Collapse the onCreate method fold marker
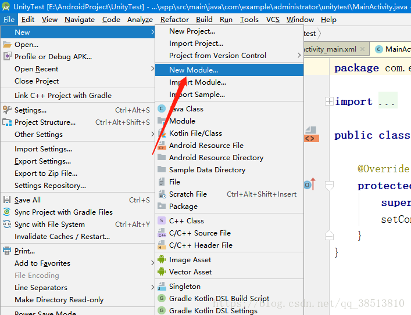The image size is (411, 315). click(x=329, y=186)
